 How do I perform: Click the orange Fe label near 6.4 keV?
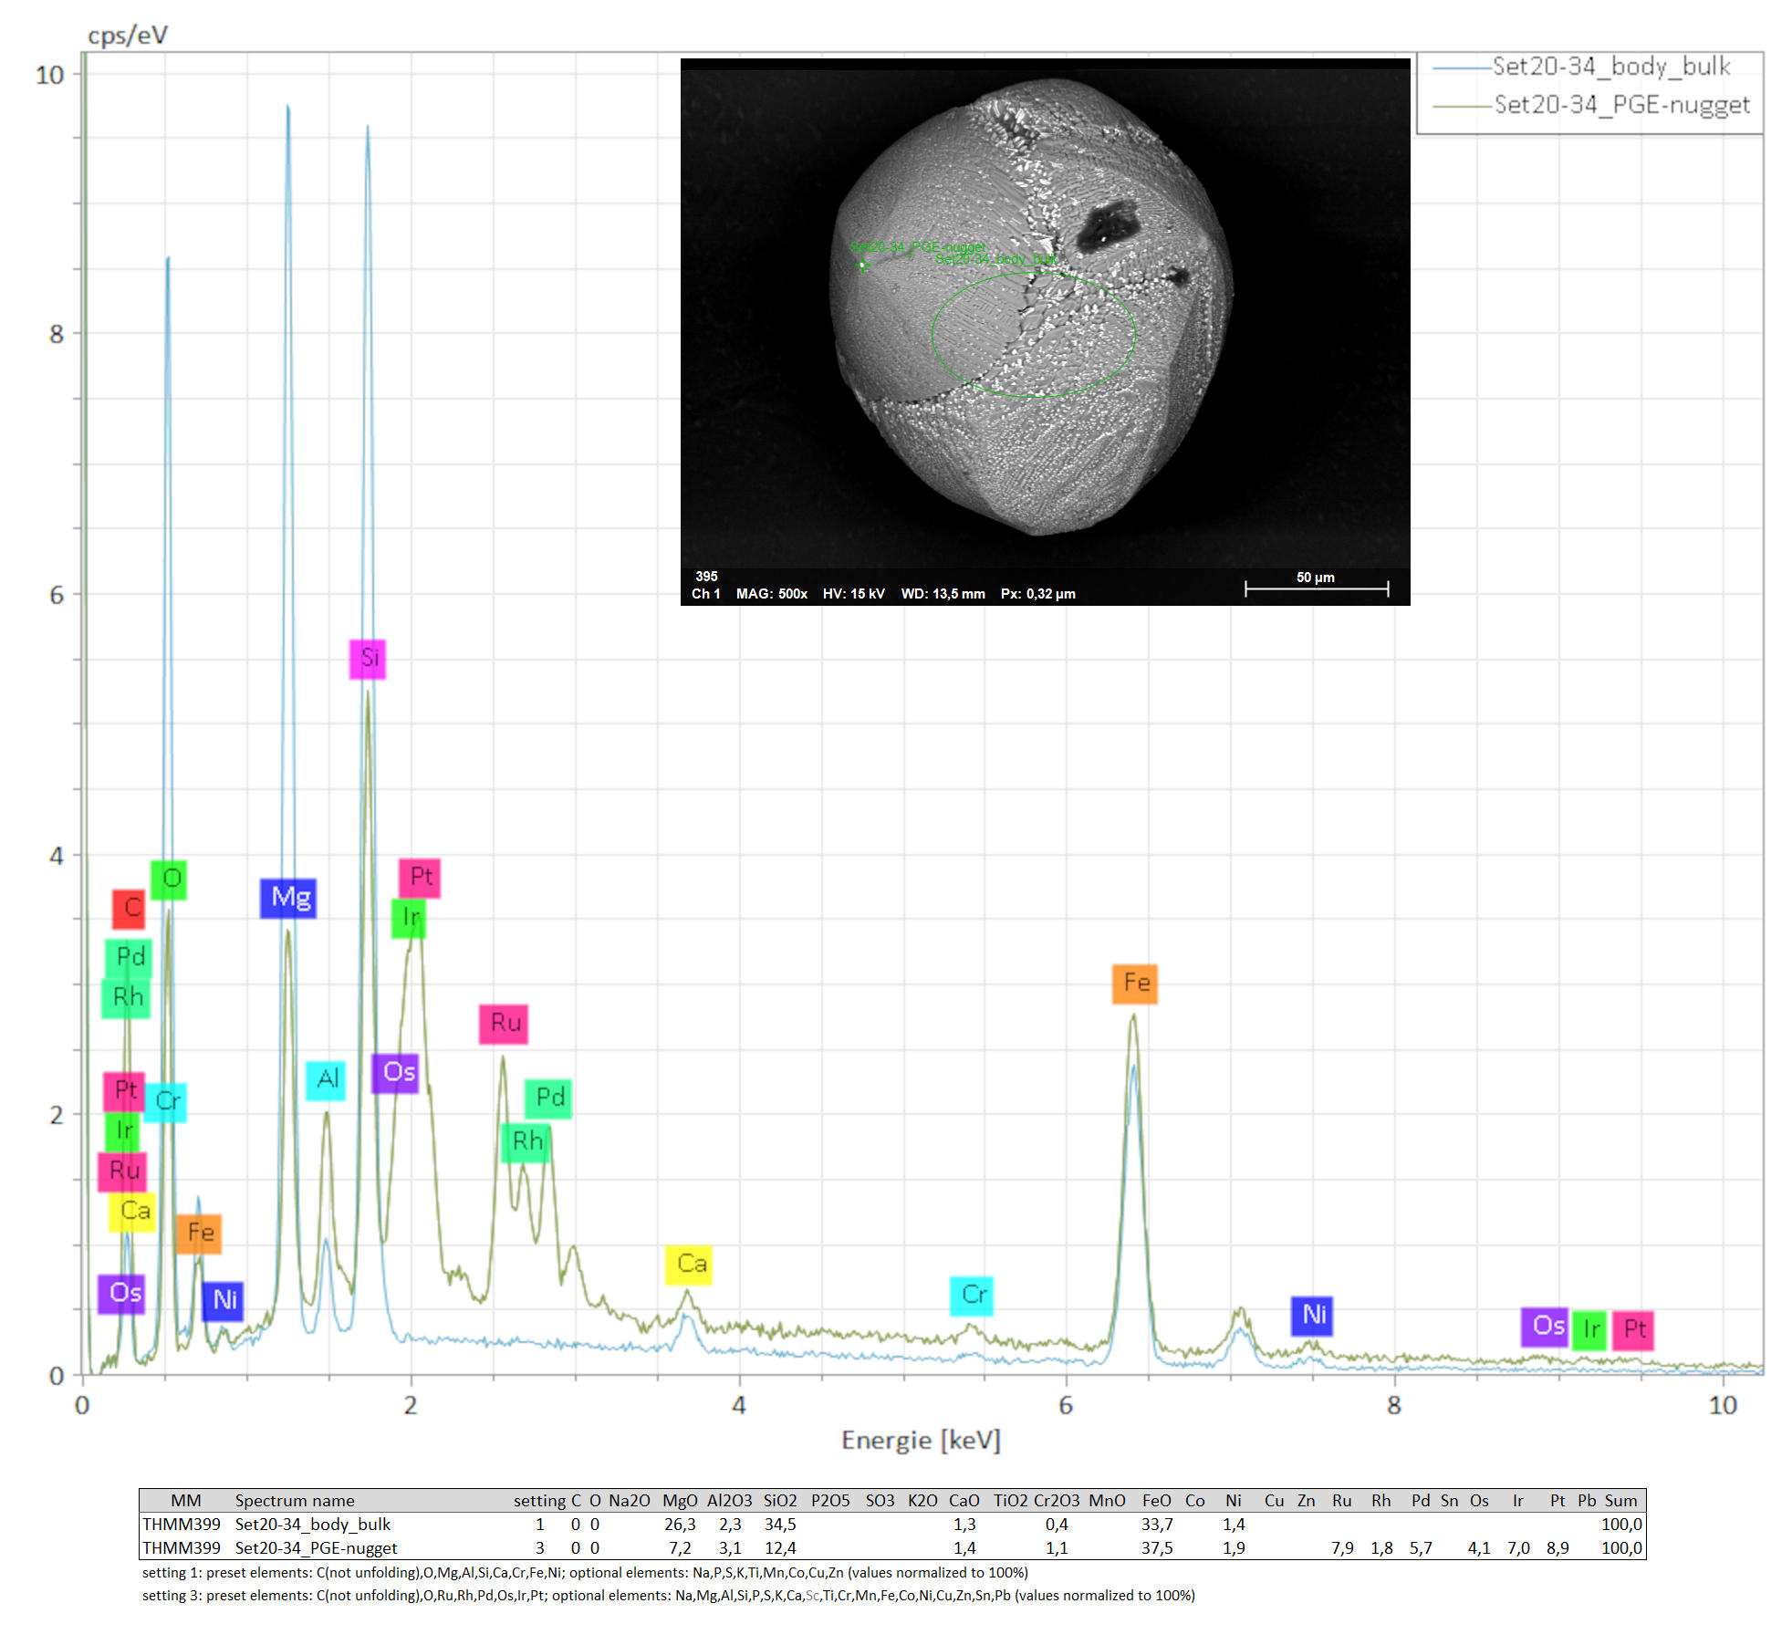click(1134, 984)
